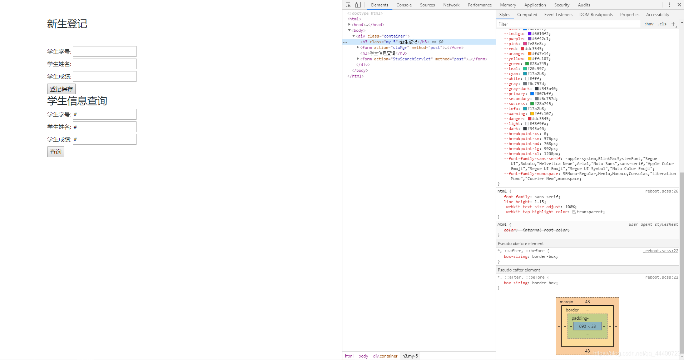Click the --danger color swatch
This screenshot has height=360, width=684.
[x=530, y=119]
